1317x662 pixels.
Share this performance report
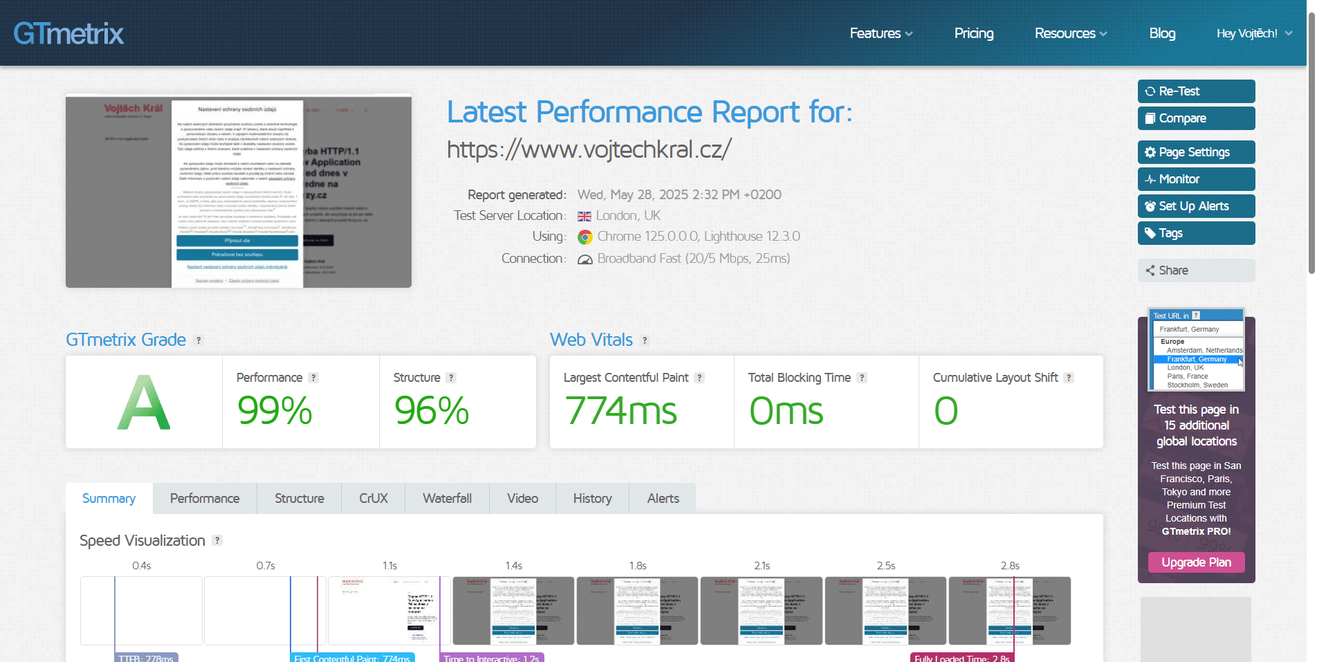(x=1195, y=270)
